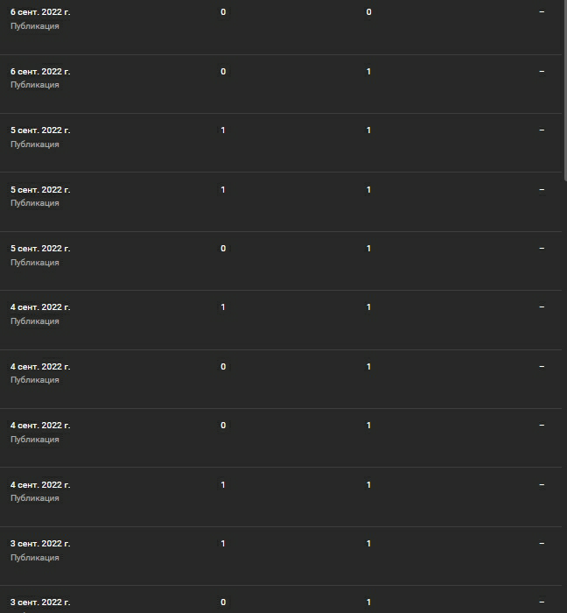Click the dash in 5 сент. row with counts 0, 1
This screenshot has width=567, height=613.
pos(542,249)
